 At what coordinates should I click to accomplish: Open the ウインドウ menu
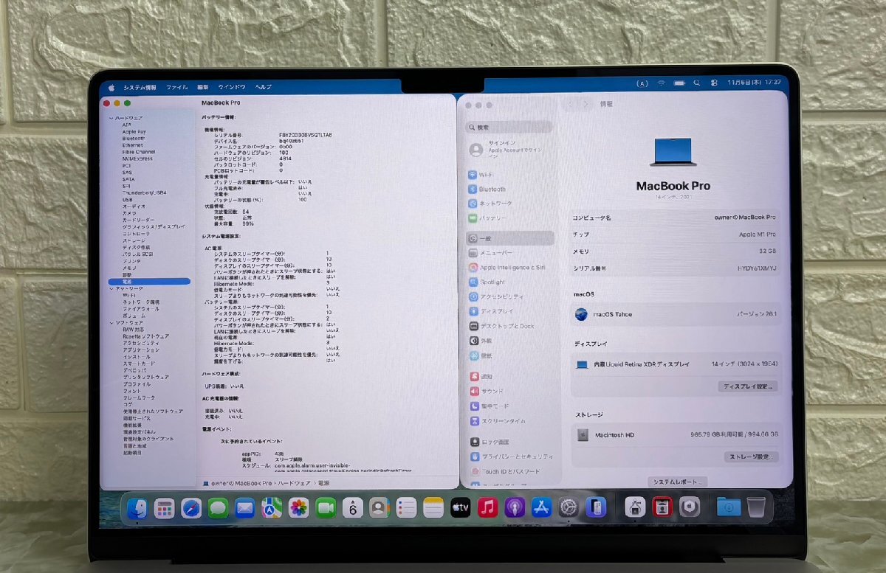point(232,87)
